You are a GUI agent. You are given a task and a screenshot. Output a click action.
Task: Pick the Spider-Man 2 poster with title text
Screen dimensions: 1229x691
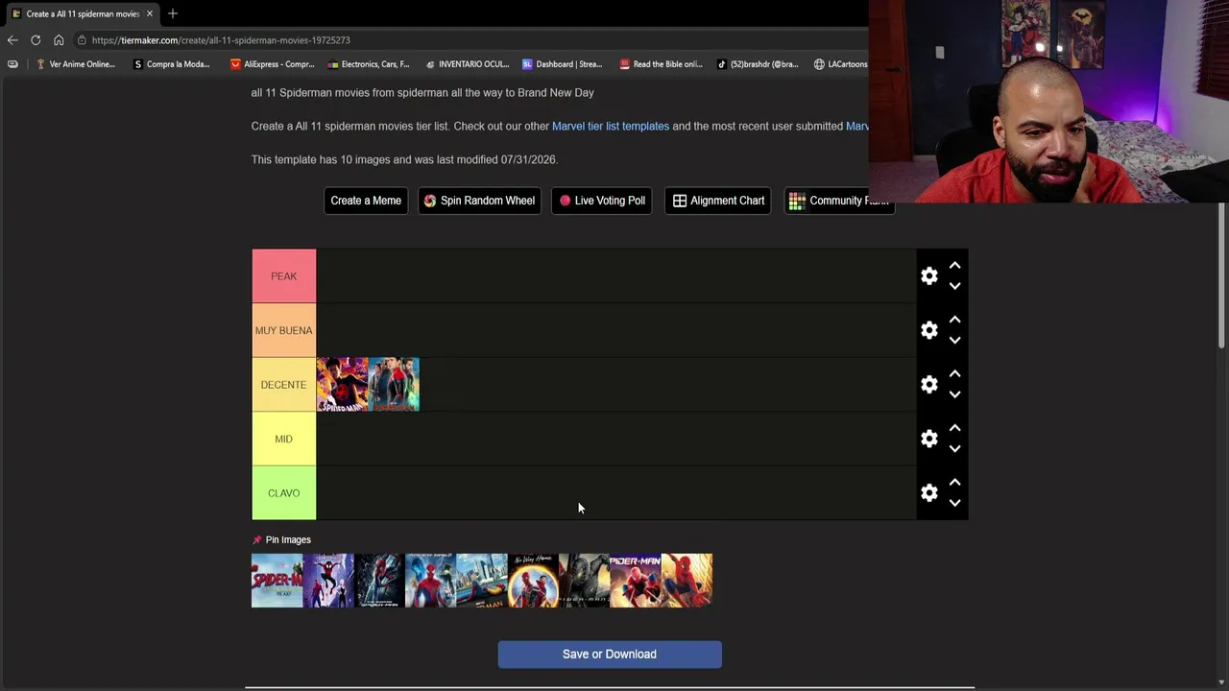[x=636, y=581]
